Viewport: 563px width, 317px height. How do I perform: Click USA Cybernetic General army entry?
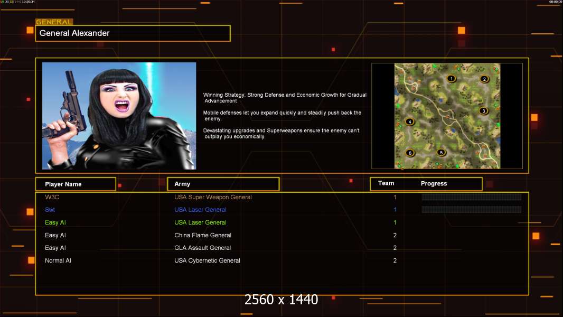pyautogui.click(x=207, y=260)
